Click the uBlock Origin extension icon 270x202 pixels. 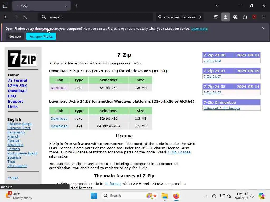click(254, 17)
